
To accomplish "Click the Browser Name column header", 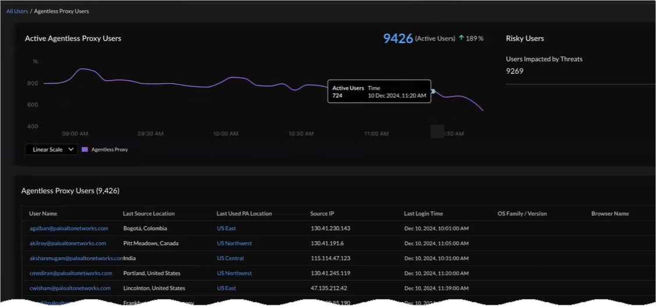I will 609,214.
